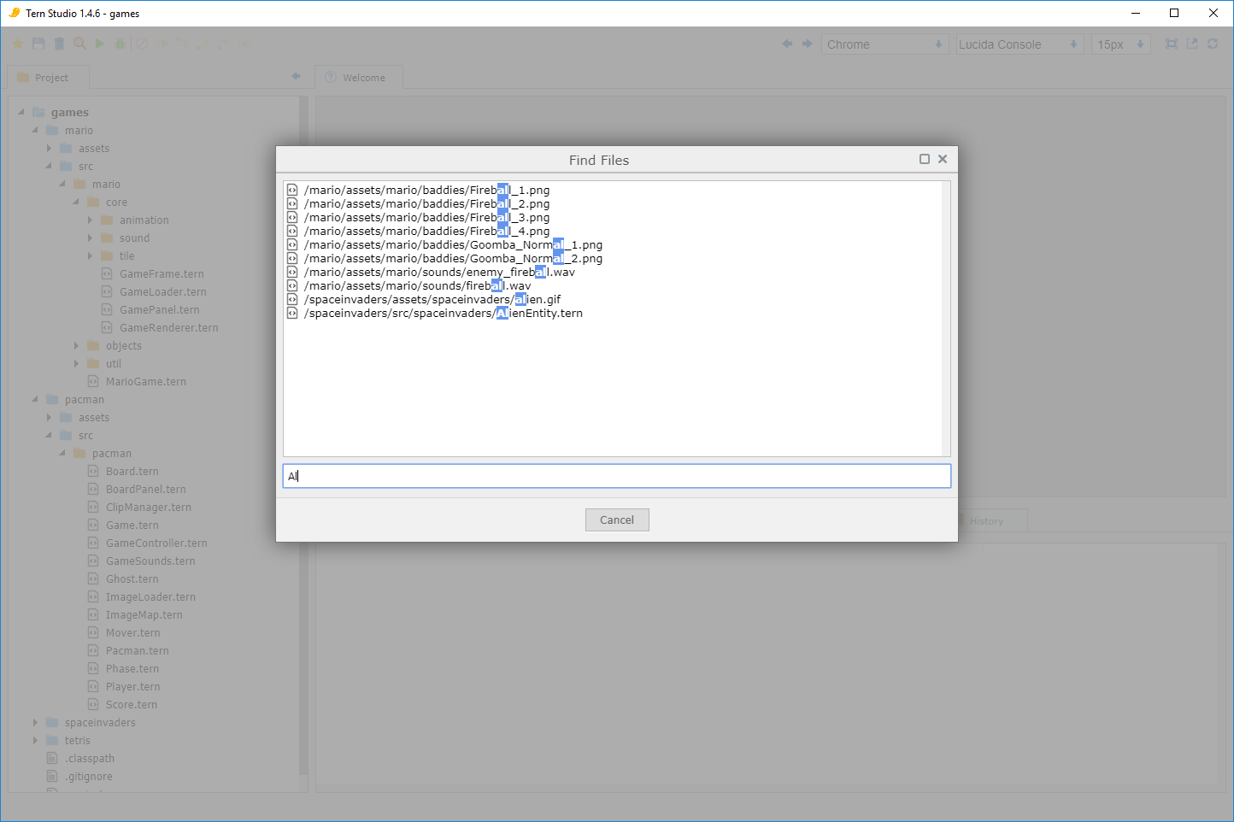
Task: Switch to the History tab
Action: point(986,521)
